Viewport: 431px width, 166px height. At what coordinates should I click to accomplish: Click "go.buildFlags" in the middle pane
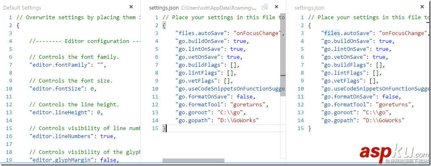(199, 65)
